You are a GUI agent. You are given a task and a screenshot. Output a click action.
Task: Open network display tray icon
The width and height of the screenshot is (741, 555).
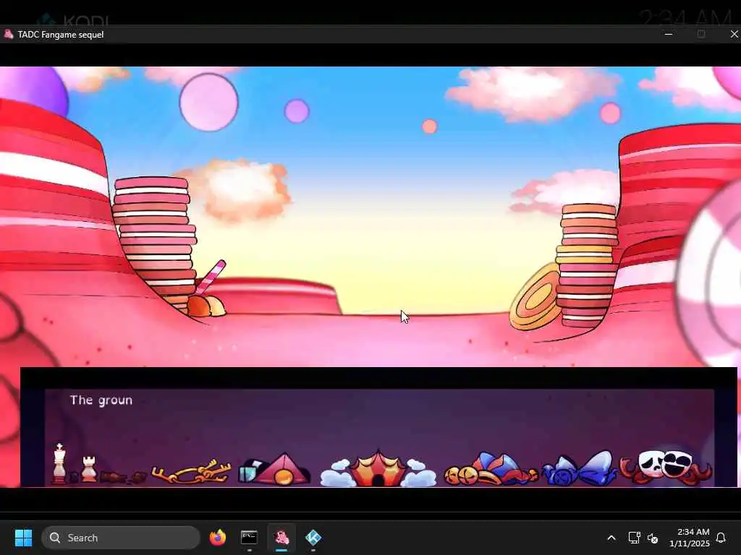coord(634,538)
